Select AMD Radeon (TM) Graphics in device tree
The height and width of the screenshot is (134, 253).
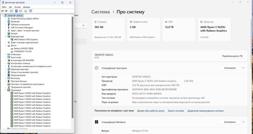pos(26,40)
